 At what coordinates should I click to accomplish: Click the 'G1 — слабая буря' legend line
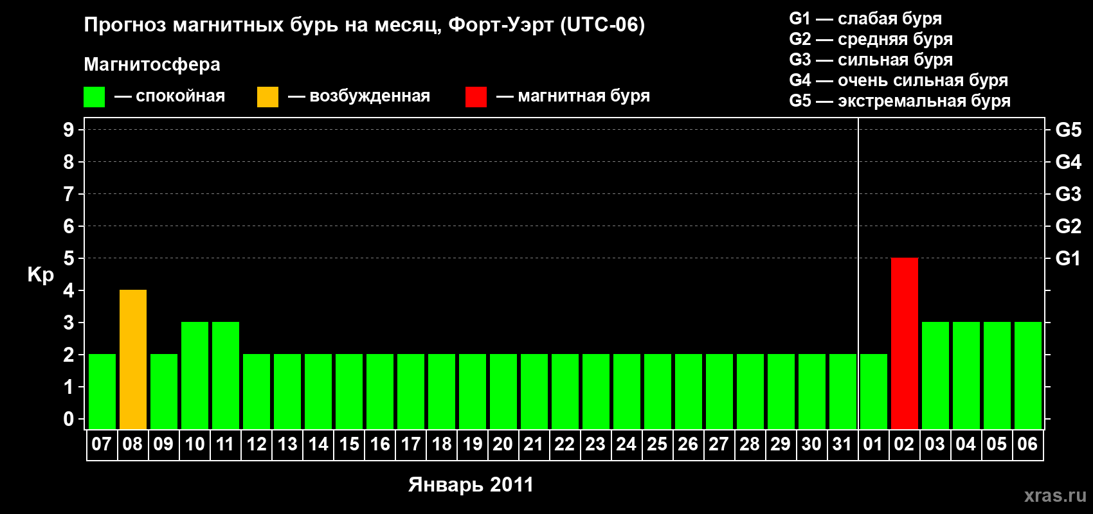click(x=865, y=19)
